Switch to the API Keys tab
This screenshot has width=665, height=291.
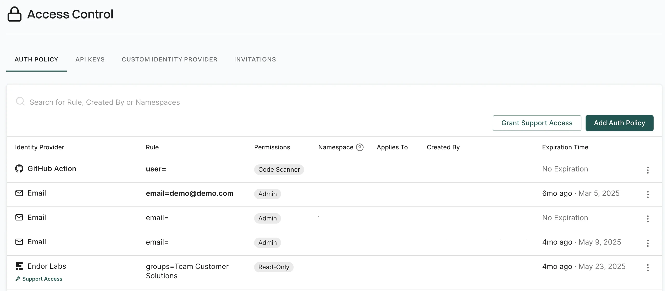(90, 59)
